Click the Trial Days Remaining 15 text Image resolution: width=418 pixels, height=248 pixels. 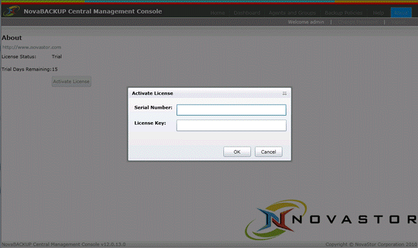(x=30, y=70)
